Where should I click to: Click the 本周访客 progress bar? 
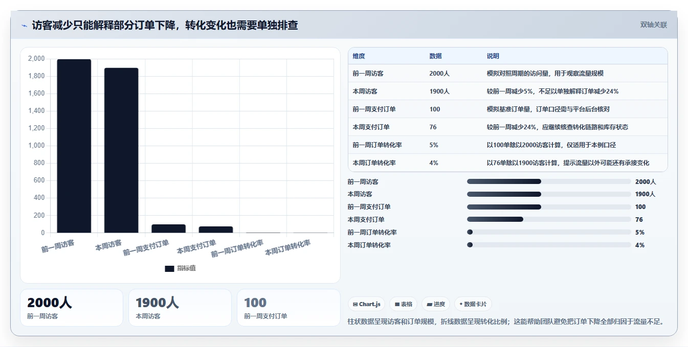click(549, 194)
